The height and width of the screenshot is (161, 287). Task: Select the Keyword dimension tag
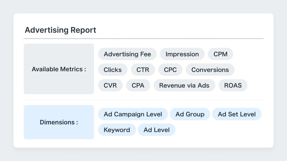(x=117, y=130)
